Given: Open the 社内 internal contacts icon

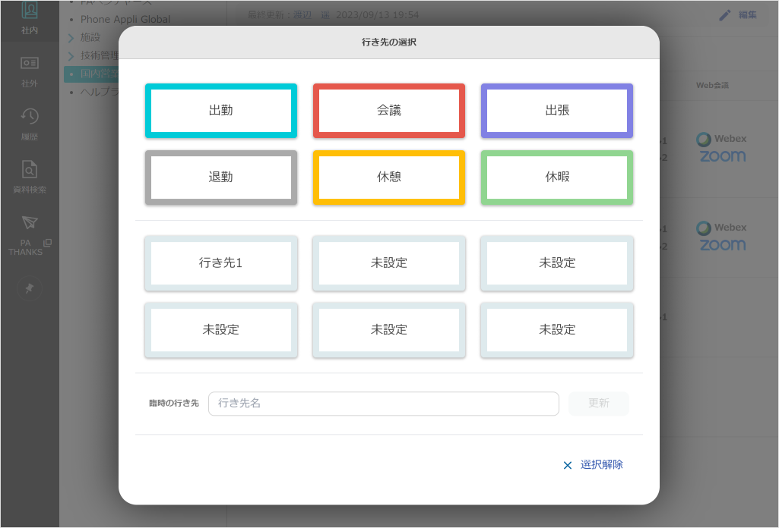Looking at the screenshot, I should [x=30, y=11].
